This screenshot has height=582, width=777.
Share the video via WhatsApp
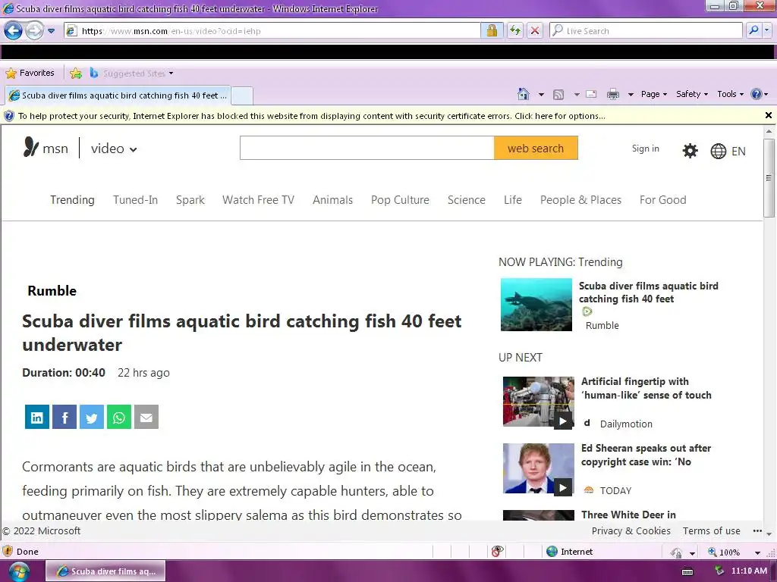click(119, 418)
